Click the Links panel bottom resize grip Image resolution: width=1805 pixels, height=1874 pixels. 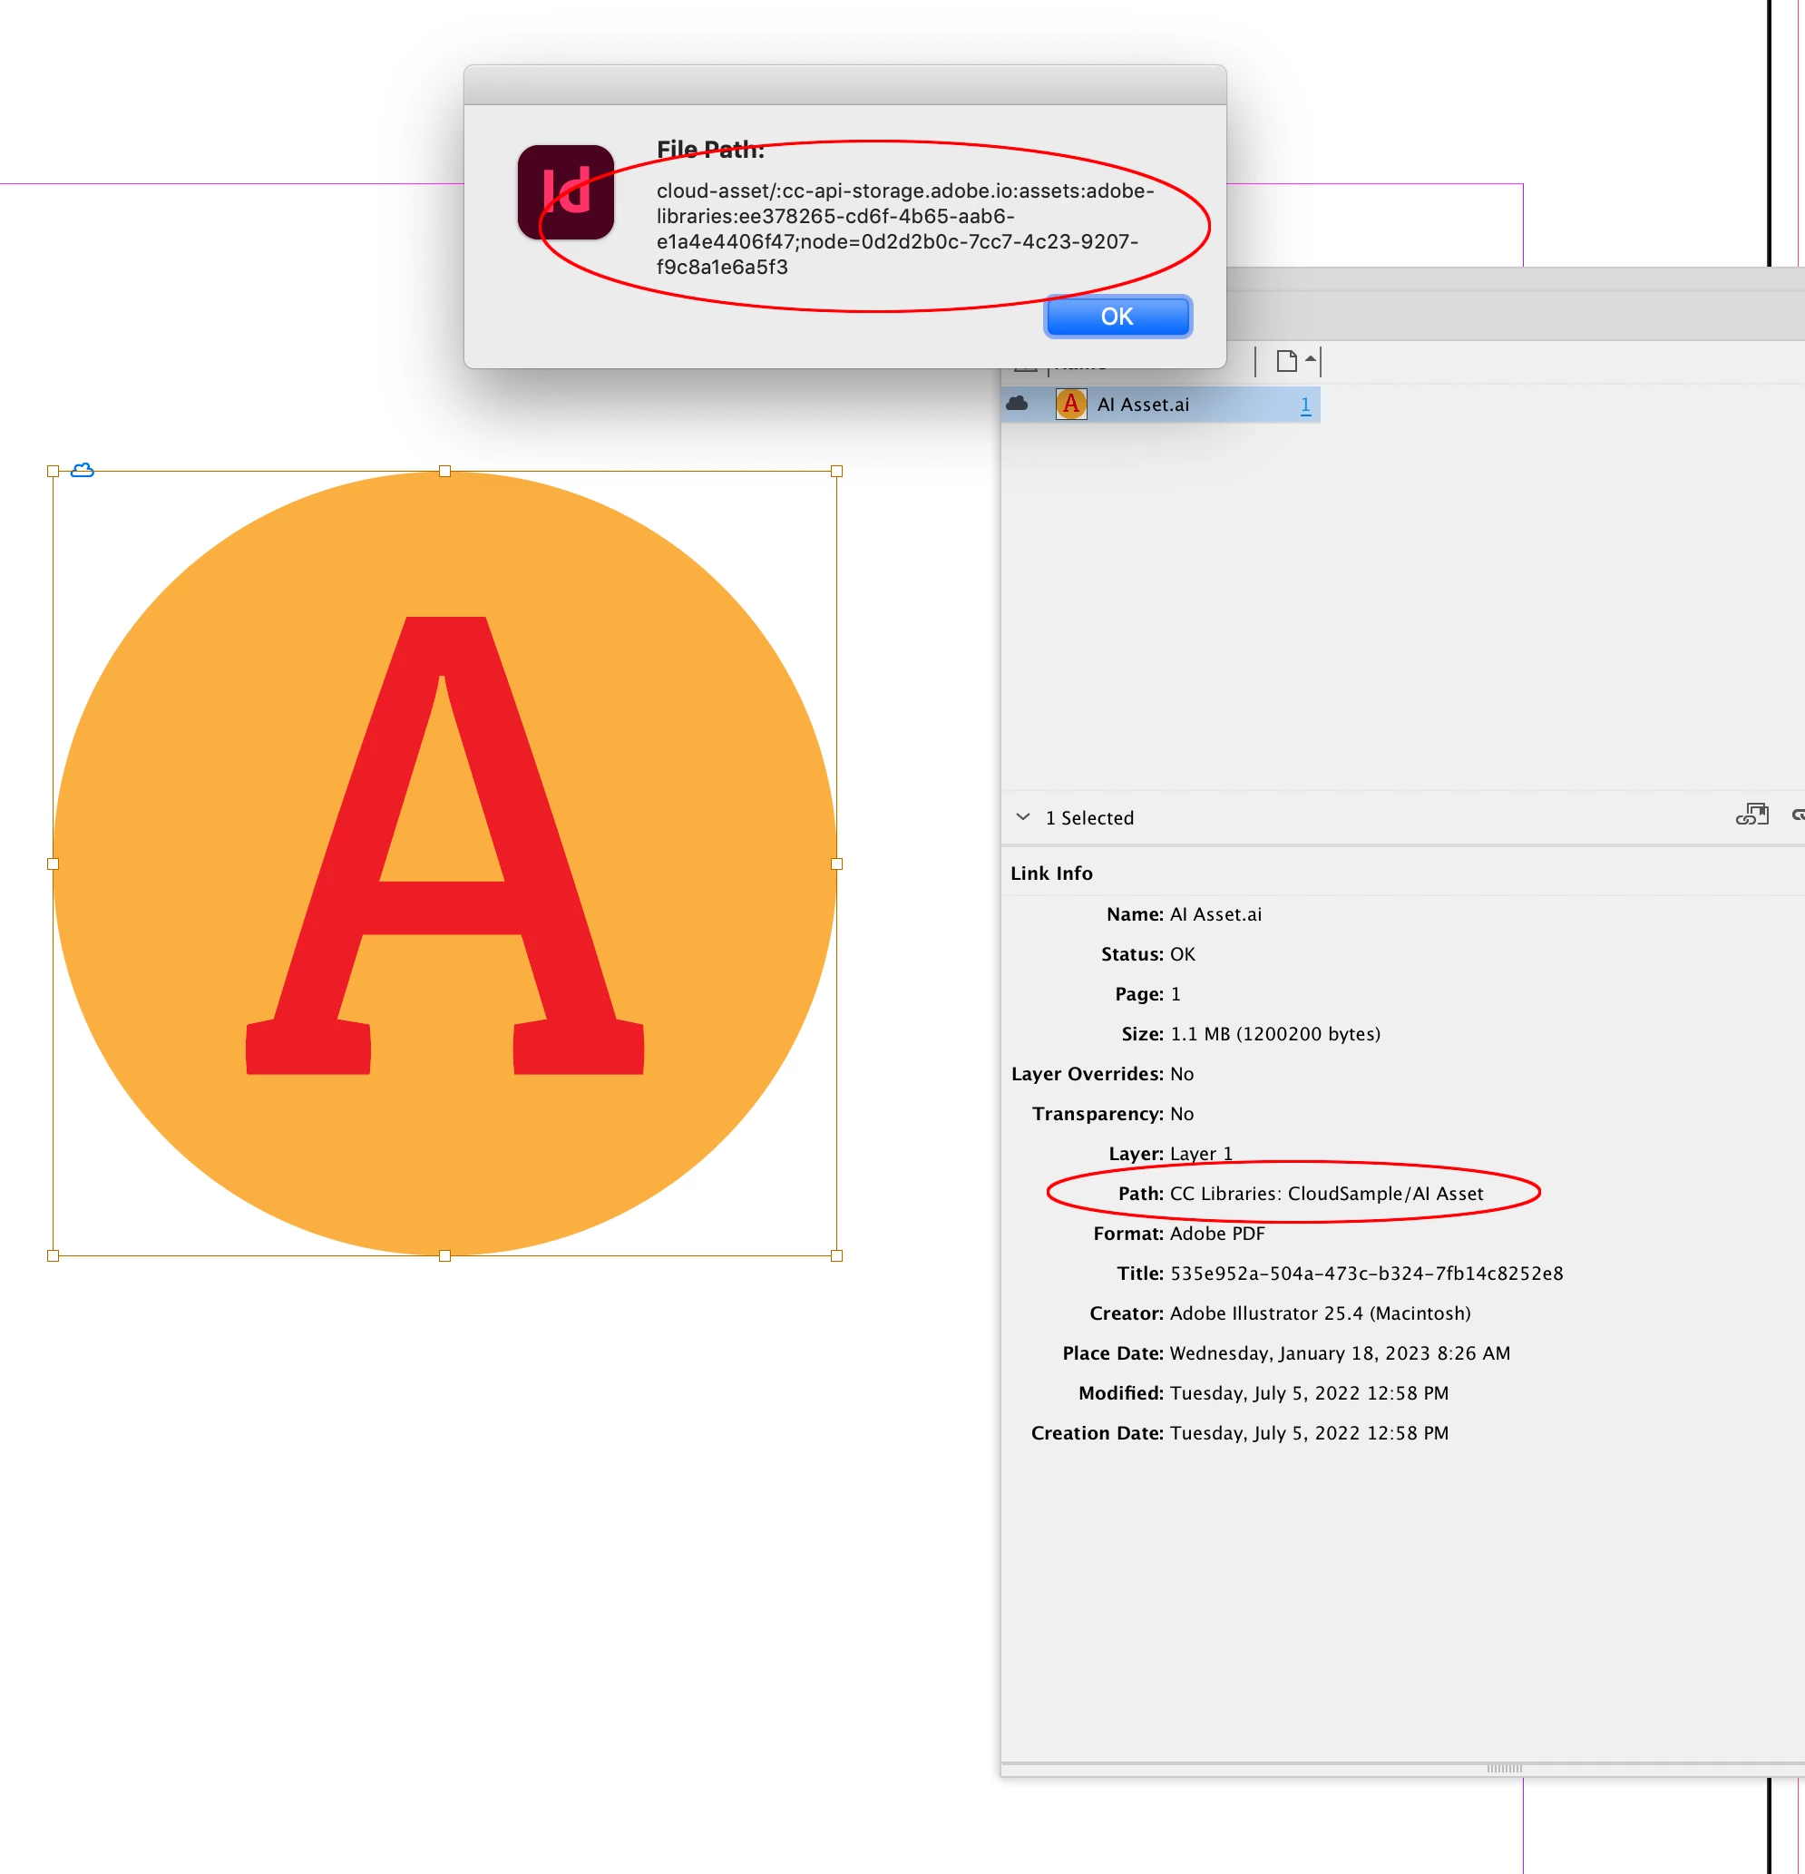point(1503,1768)
